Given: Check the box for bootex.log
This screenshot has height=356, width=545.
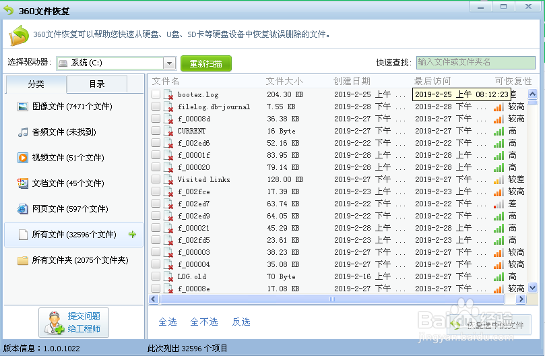Looking at the screenshot, I should (x=156, y=94).
